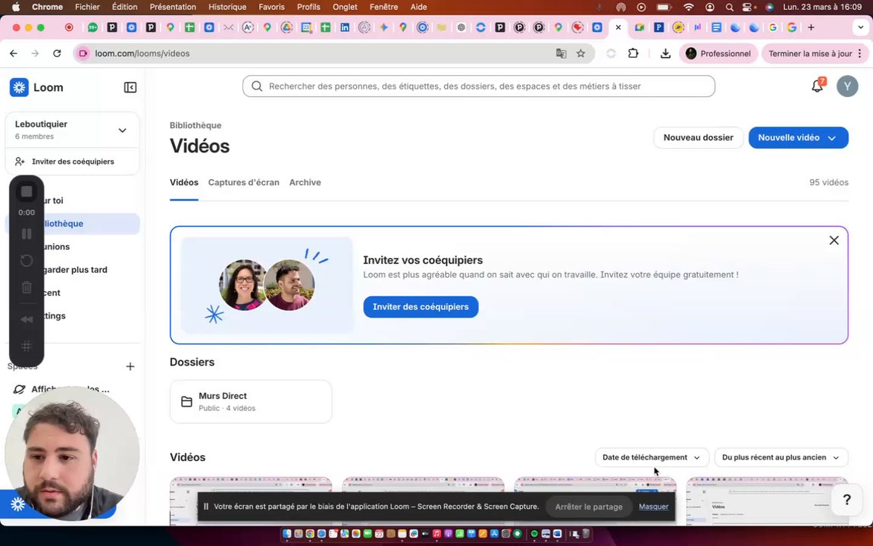Reload the page
873x546 pixels.
point(57,54)
